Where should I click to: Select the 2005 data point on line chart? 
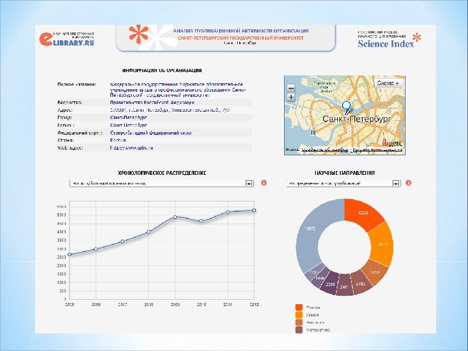(x=70, y=255)
